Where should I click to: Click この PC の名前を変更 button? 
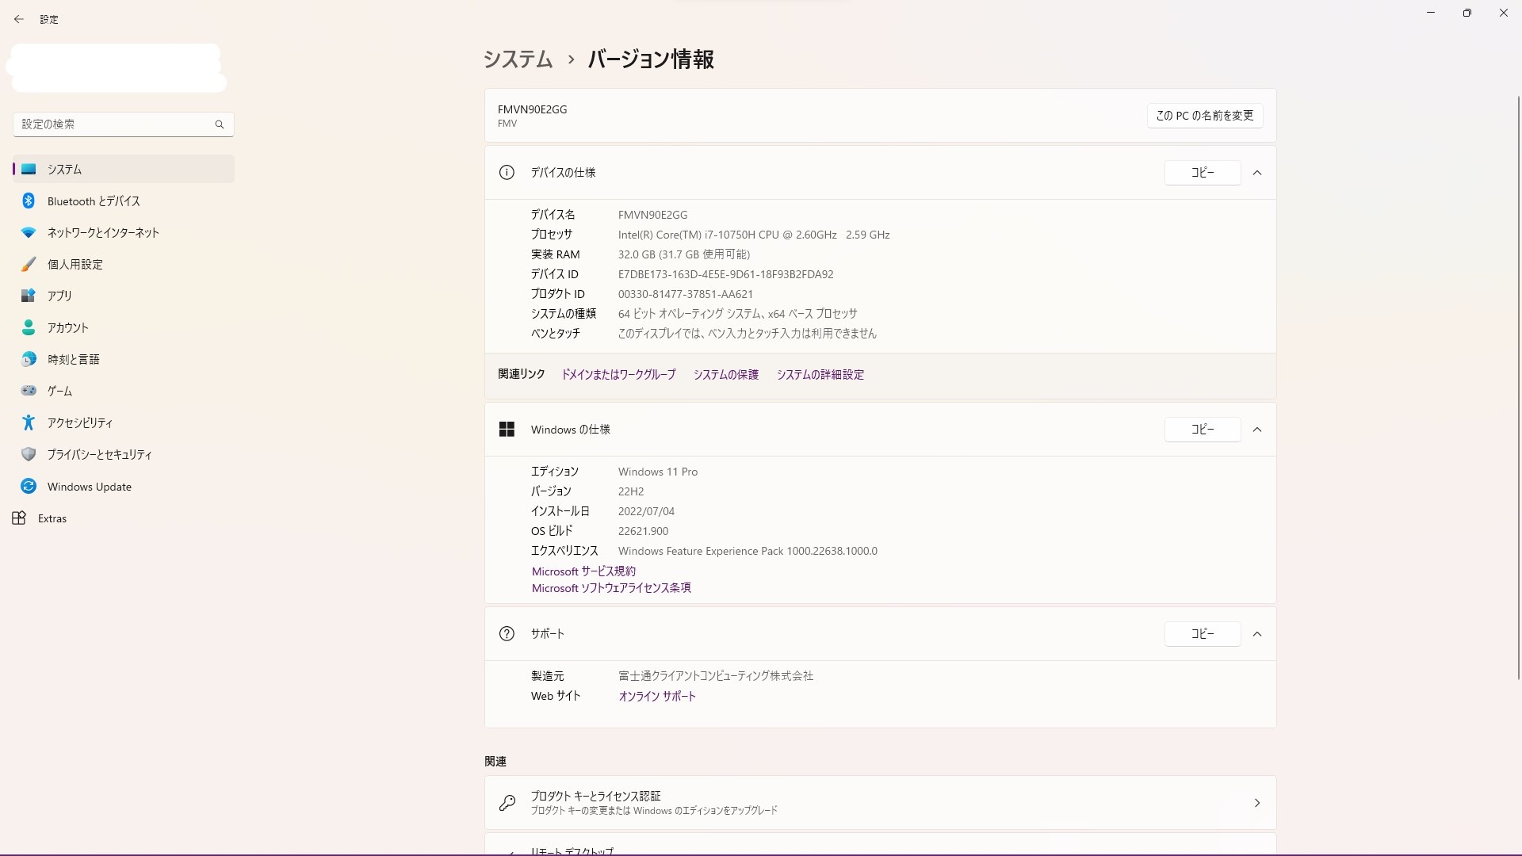click(1205, 116)
